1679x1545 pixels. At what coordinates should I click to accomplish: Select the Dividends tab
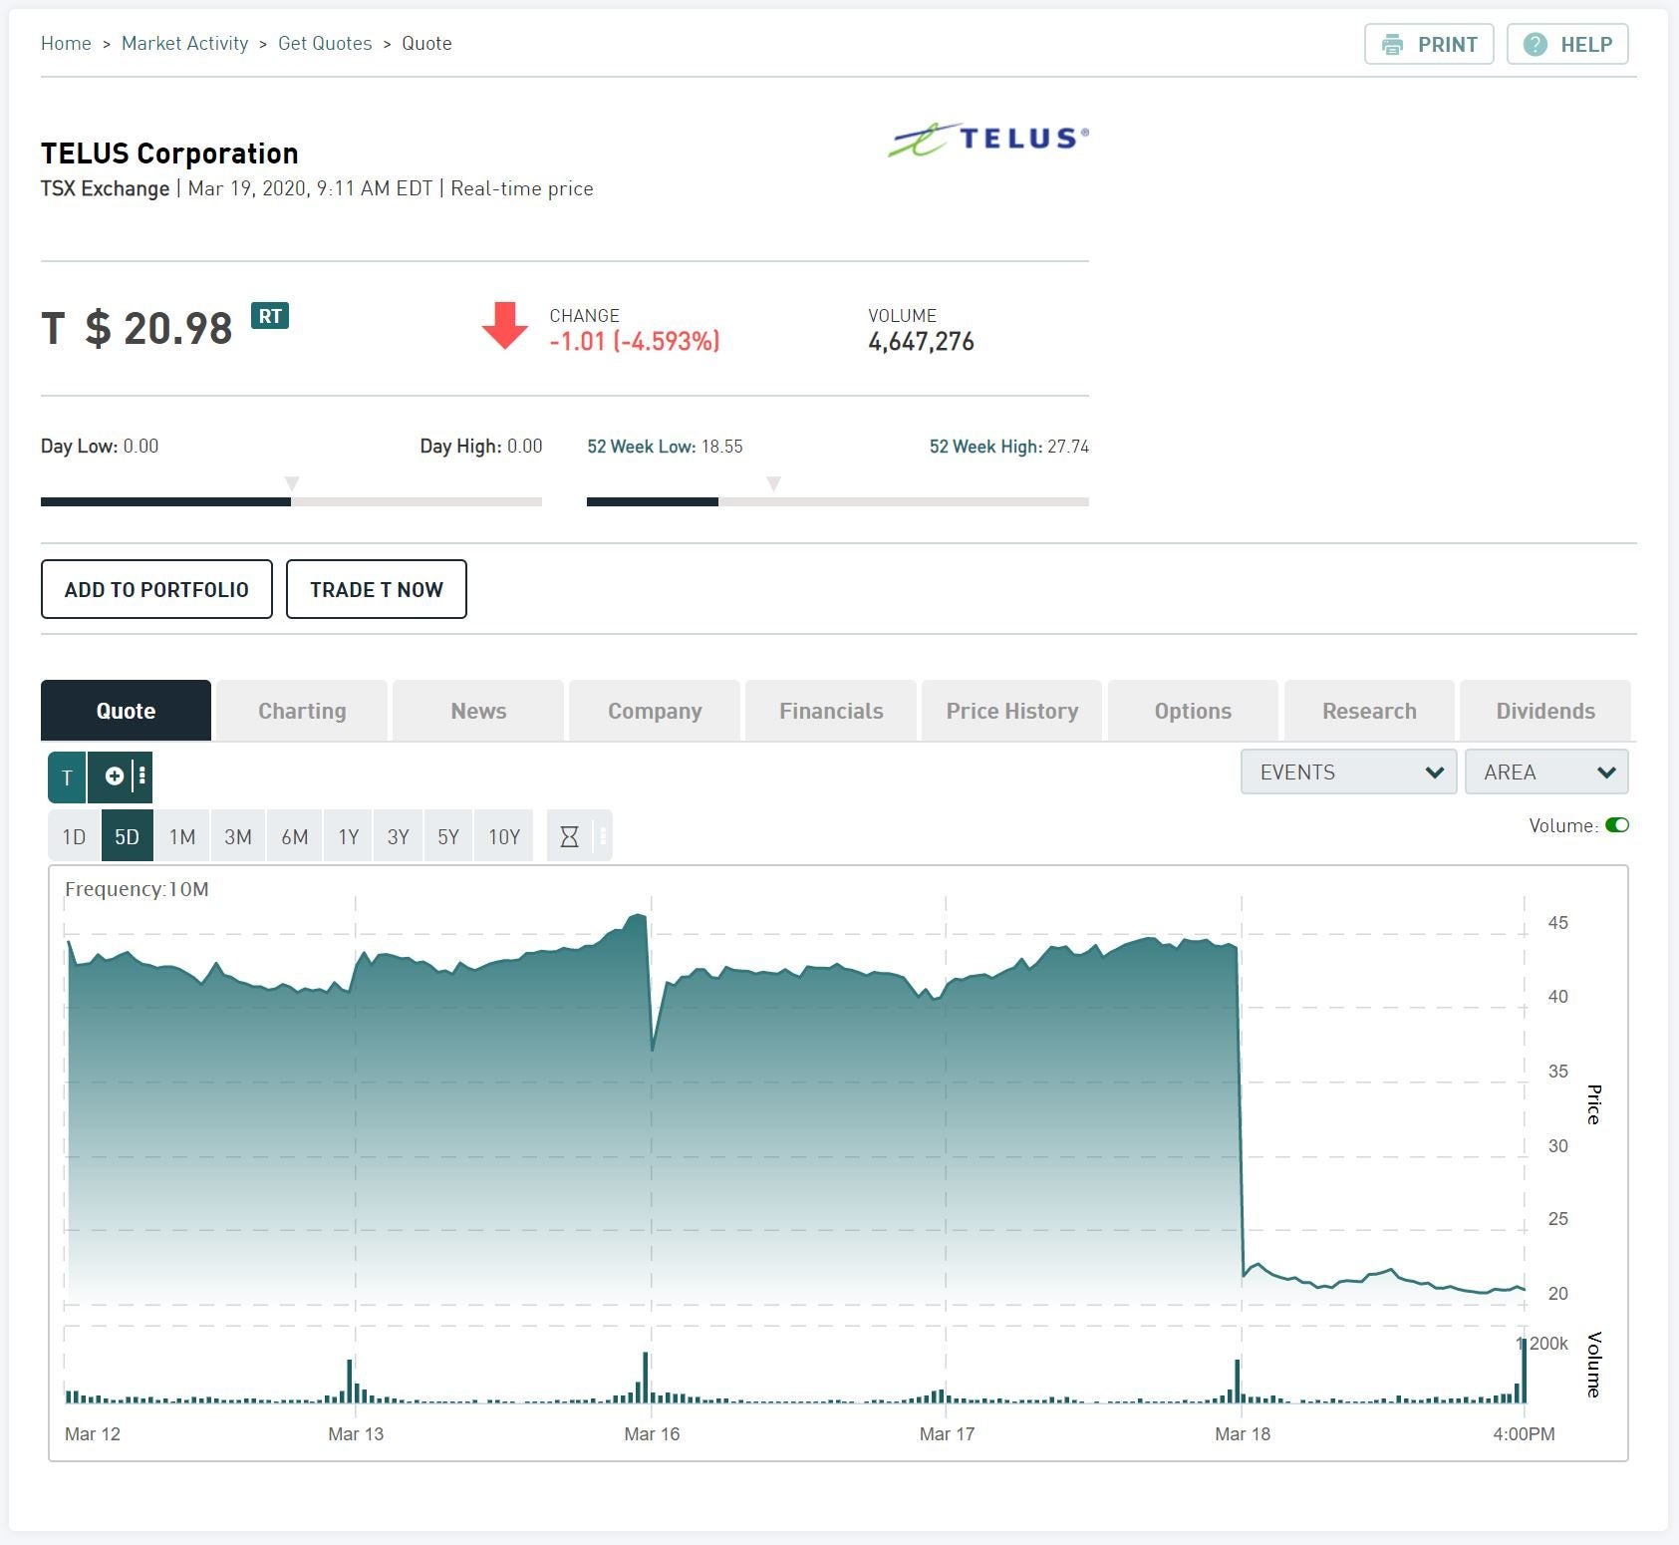tap(1544, 710)
